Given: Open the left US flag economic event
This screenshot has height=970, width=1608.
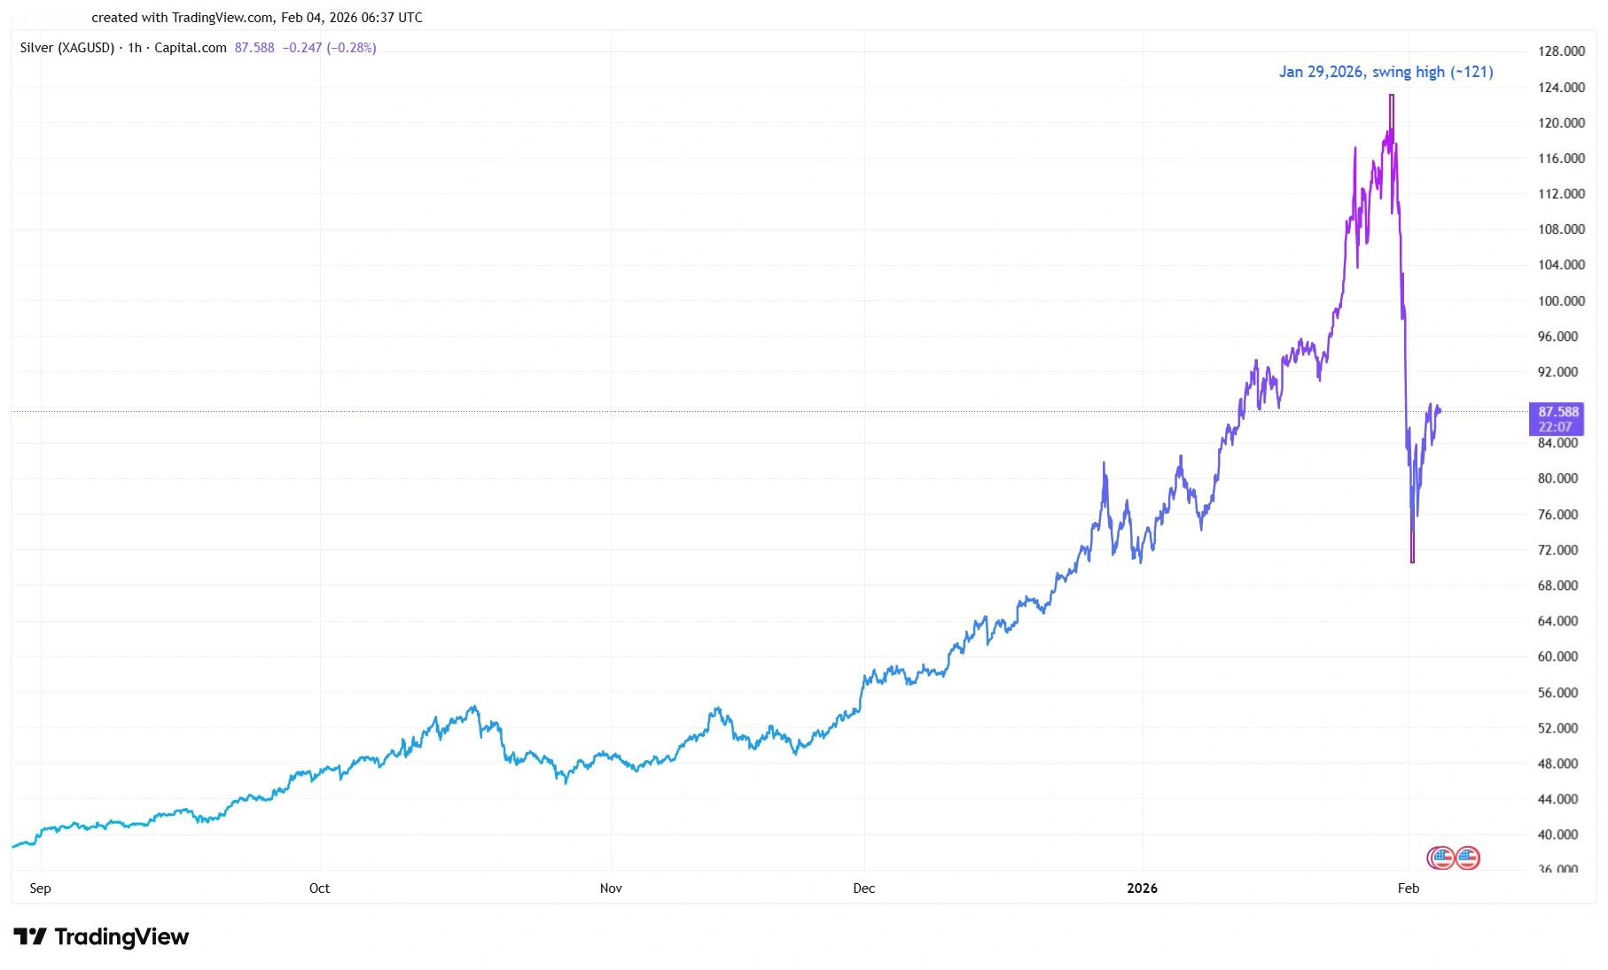Looking at the screenshot, I should coord(1441,857).
